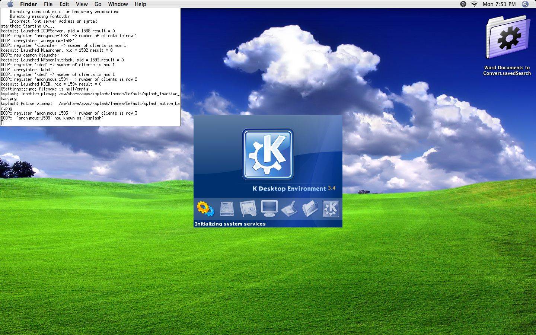Click the Launched KDED pid 1594 line

51,84
